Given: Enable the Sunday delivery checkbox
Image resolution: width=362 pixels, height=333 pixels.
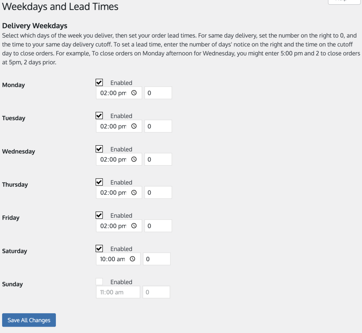Looking at the screenshot, I should click(99, 282).
